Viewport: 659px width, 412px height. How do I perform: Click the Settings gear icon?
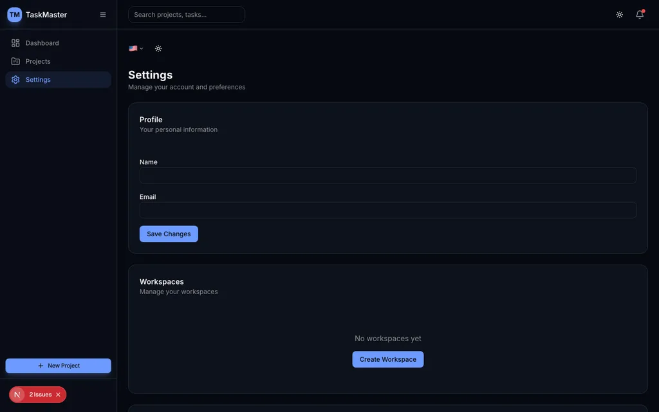pos(15,79)
